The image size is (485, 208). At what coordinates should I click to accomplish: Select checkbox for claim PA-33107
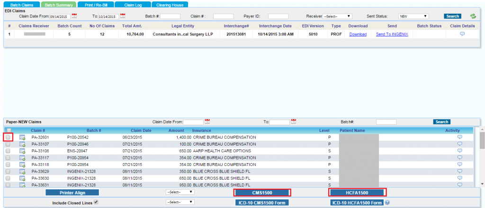coord(8,144)
